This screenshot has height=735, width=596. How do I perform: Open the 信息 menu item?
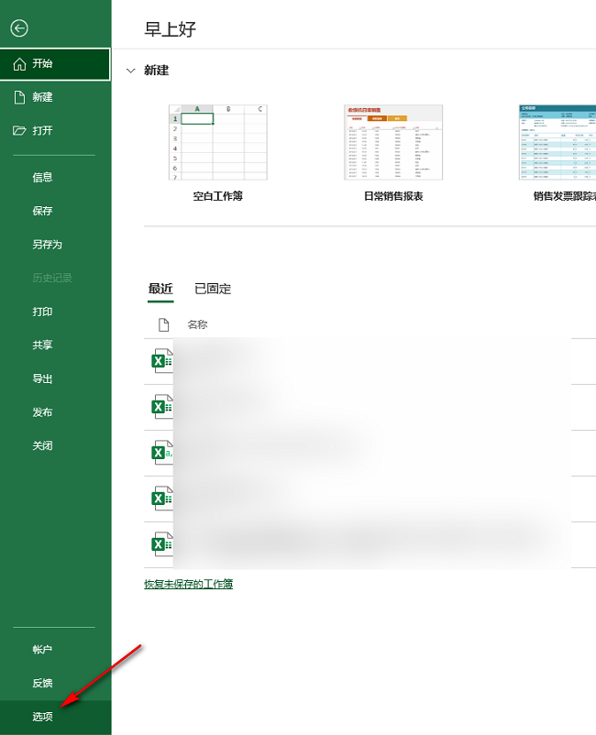[x=43, y=178]
